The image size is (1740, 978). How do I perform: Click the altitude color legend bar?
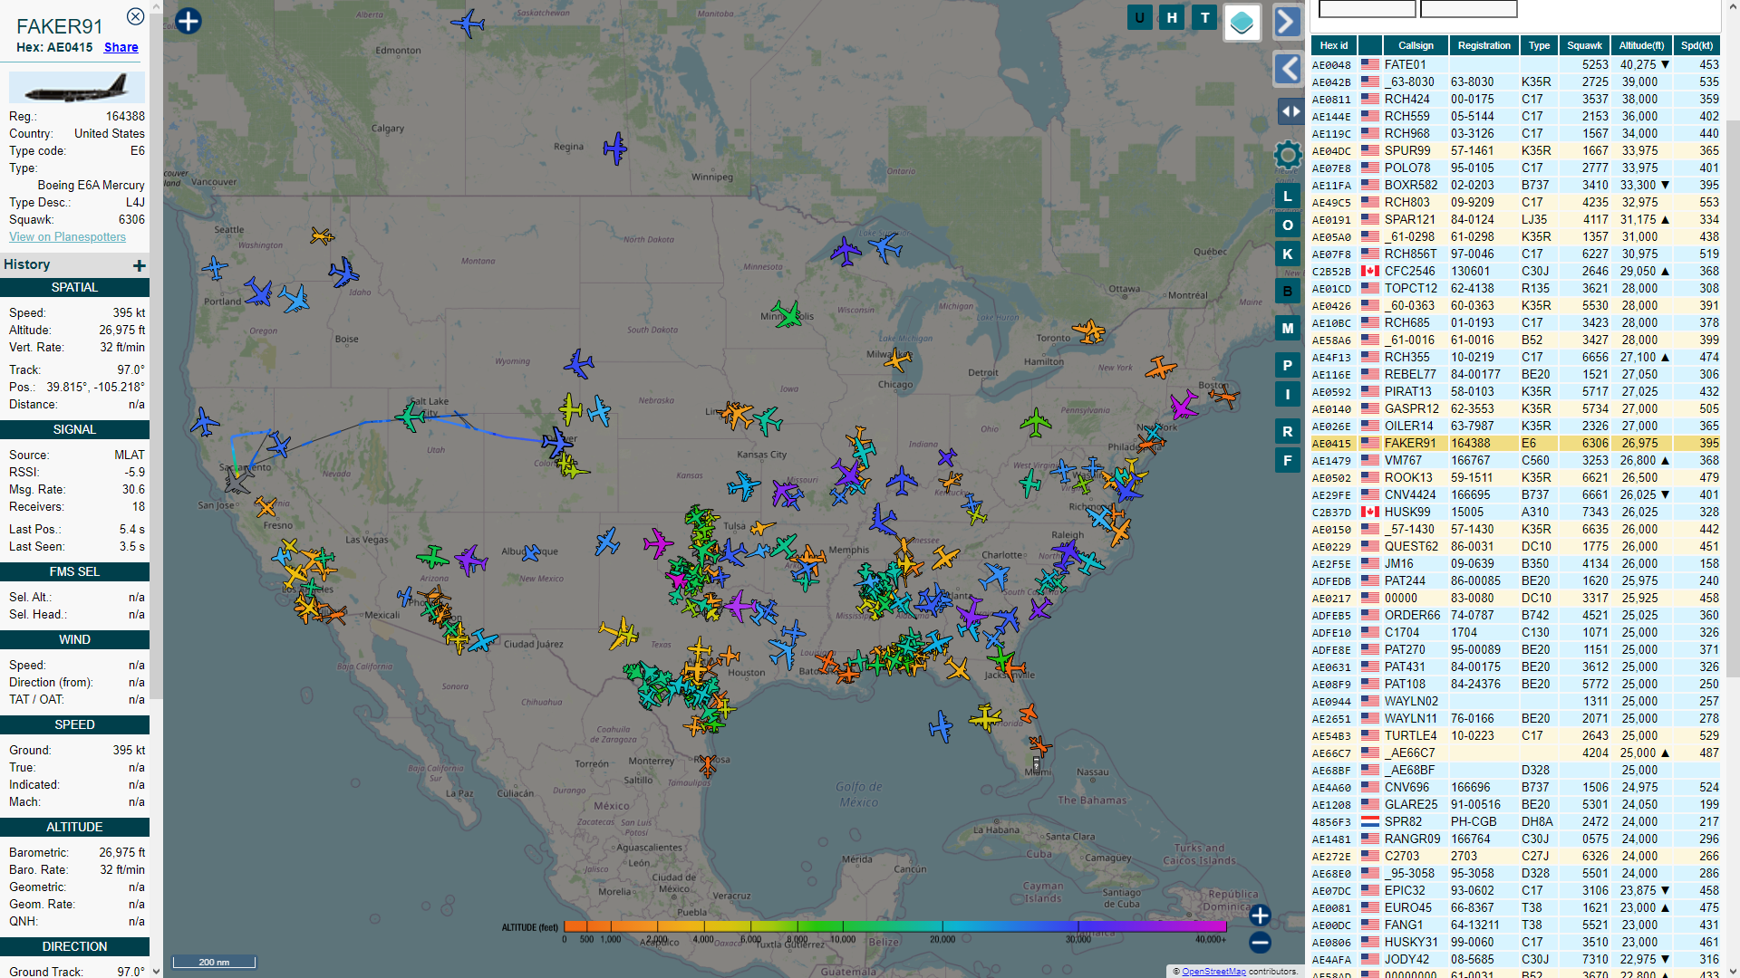[x=894, y=926]
